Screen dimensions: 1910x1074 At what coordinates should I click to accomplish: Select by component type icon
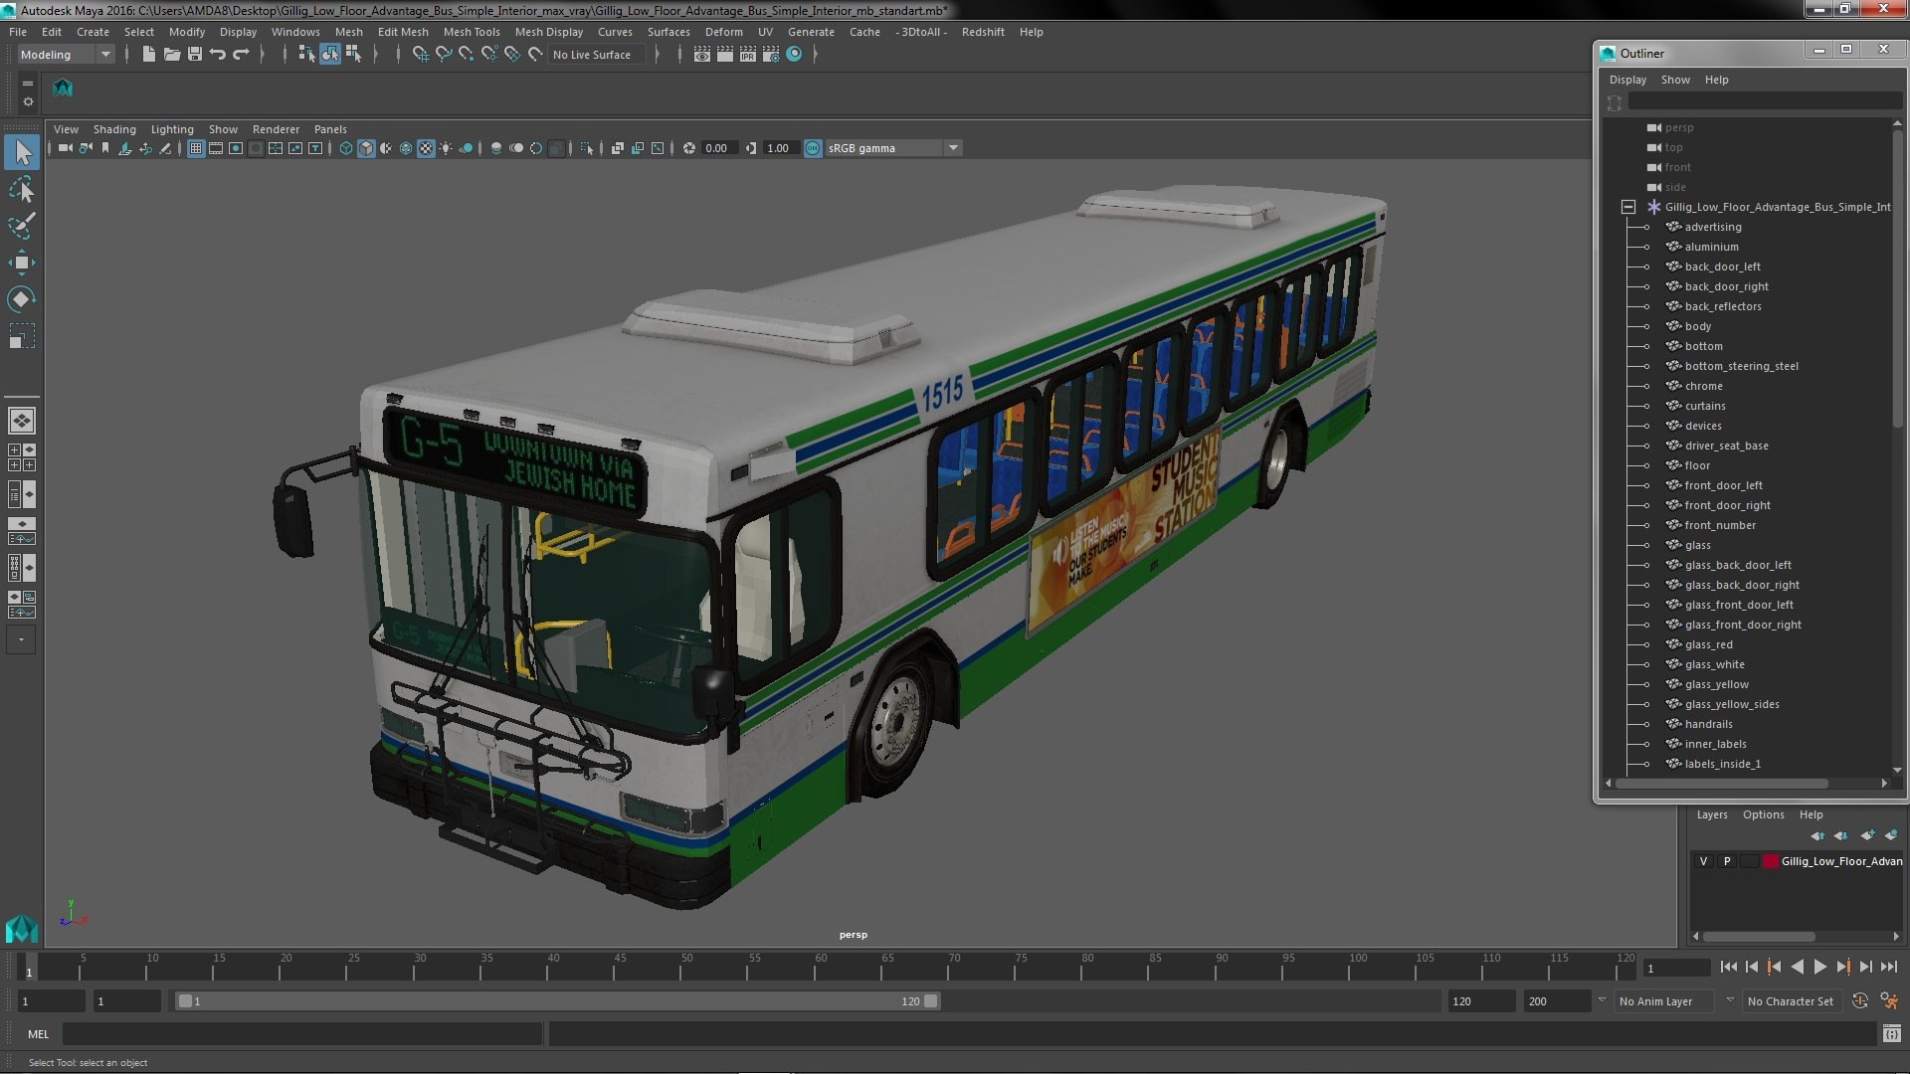(353, 54)
